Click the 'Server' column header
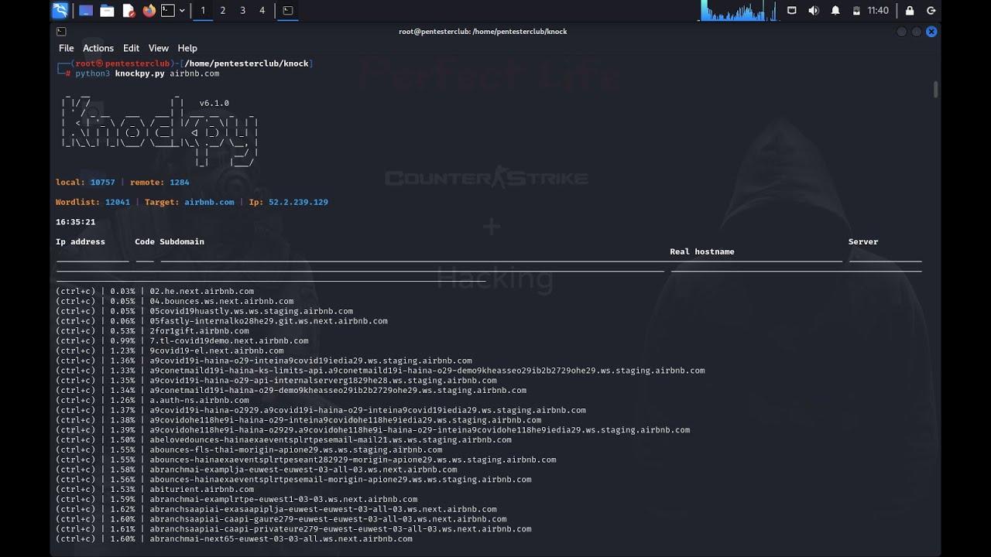Screen dimensions: 991x557 [863, 241]
